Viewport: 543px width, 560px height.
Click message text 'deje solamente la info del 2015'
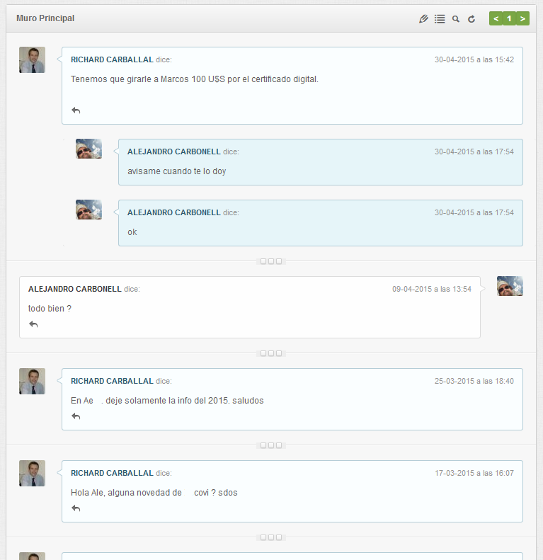(x=168, y=401)
